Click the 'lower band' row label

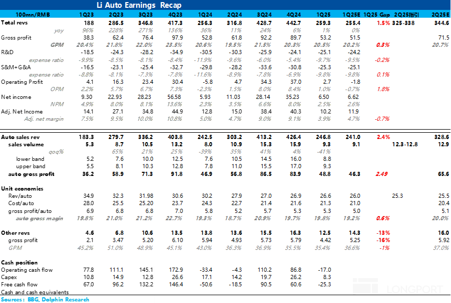pos(30,159)
